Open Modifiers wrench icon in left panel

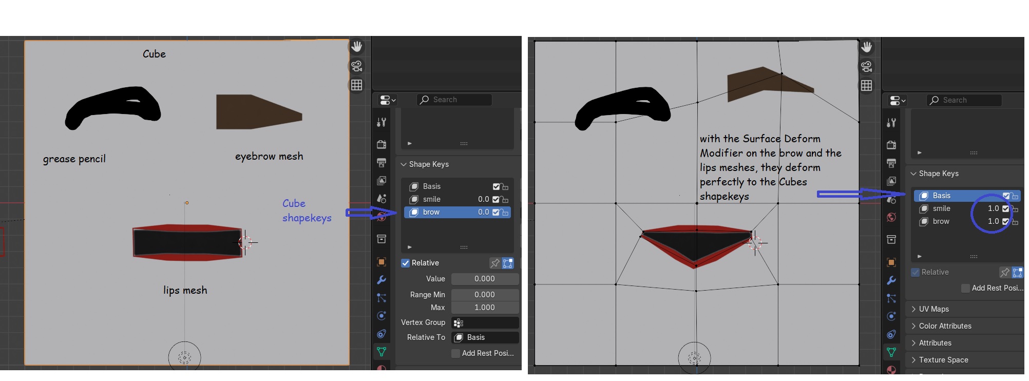(x=382, y=280)
